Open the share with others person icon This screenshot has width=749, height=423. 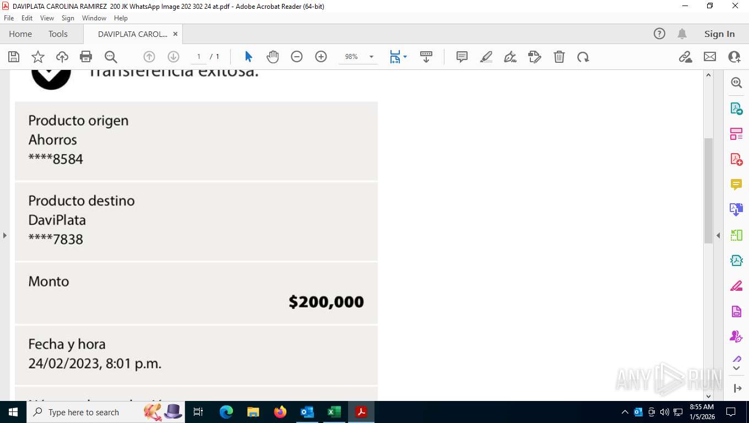[x=734, y=57]
